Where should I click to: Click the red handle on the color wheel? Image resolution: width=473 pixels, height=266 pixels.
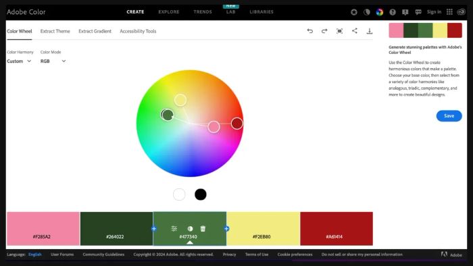coord(237,124)
